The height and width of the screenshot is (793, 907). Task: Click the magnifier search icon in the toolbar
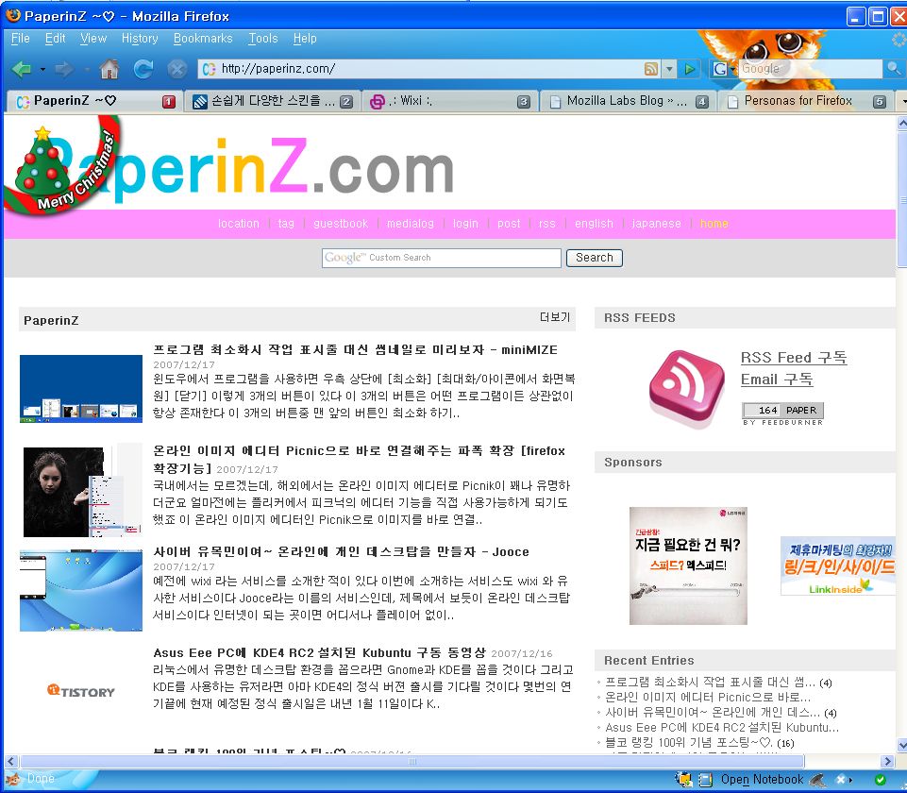click(x=894, y=69)
